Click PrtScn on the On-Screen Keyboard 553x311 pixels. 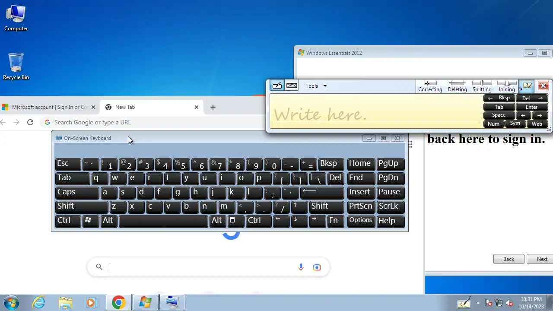click(x=361, y=206)
